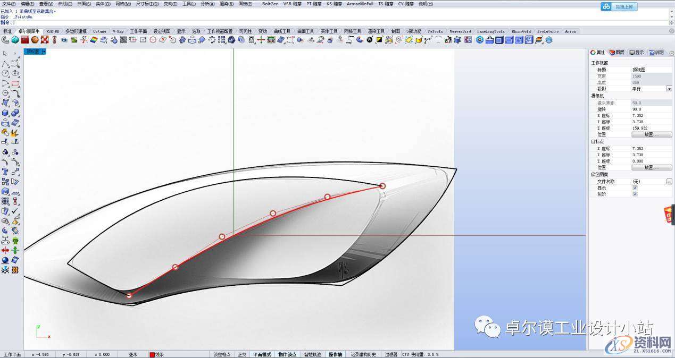Toggle the 灰阶 grayscale checkbox

pyautogui.click(x=635, y=194)
